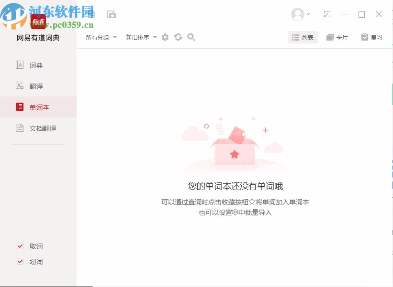The image size is (393, 287).
Task: Click the screenshot OCR camera icon
Action: (111, 14)
